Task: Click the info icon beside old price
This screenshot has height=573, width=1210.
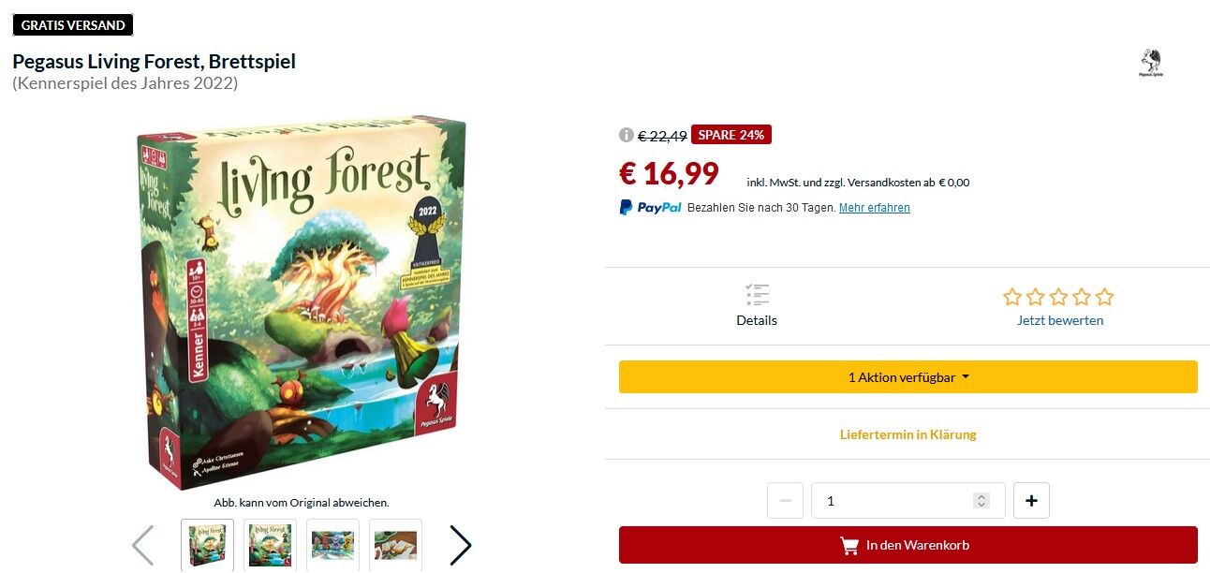Action: 627,135
